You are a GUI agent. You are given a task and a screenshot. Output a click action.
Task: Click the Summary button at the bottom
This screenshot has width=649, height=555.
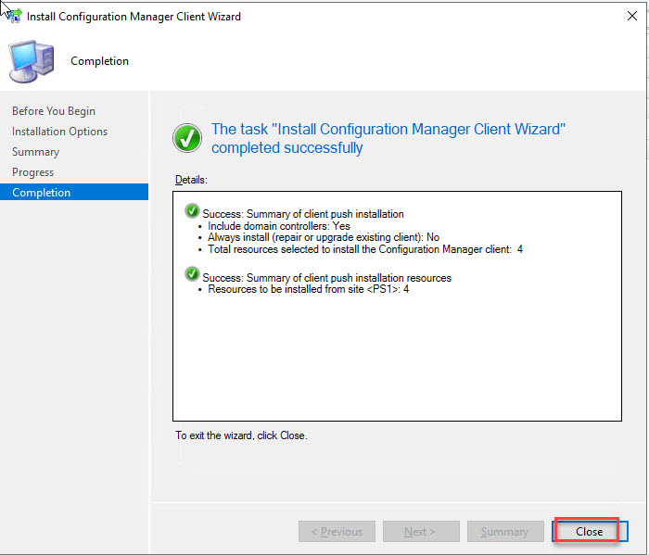tap(505, 532)
